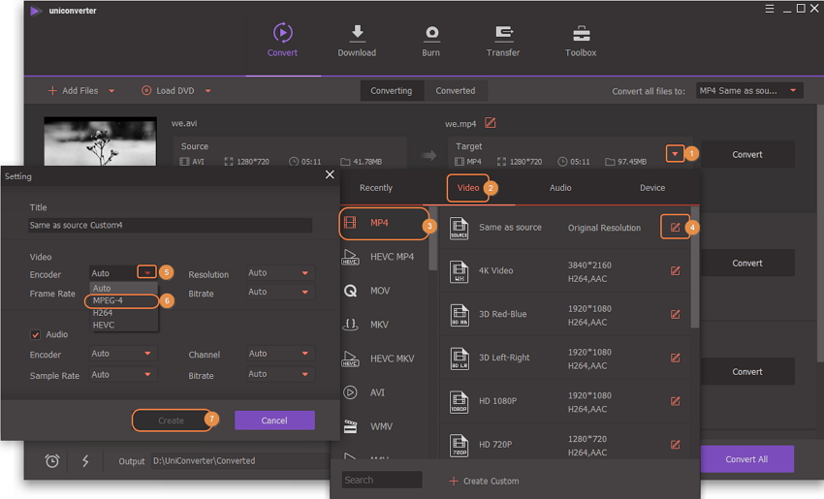Toggle the Audio checkbox

[36, 334]
